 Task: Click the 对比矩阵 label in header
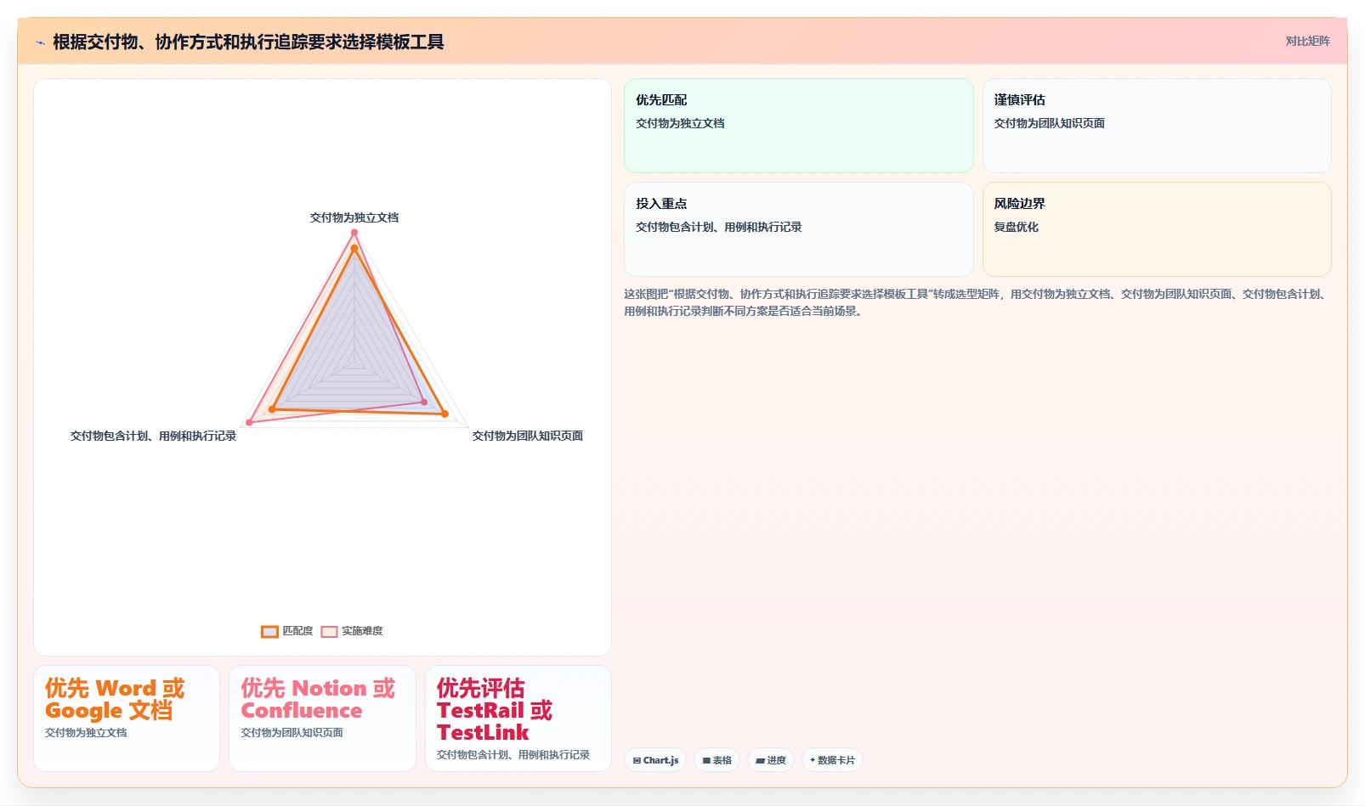tap(1307, 41)
